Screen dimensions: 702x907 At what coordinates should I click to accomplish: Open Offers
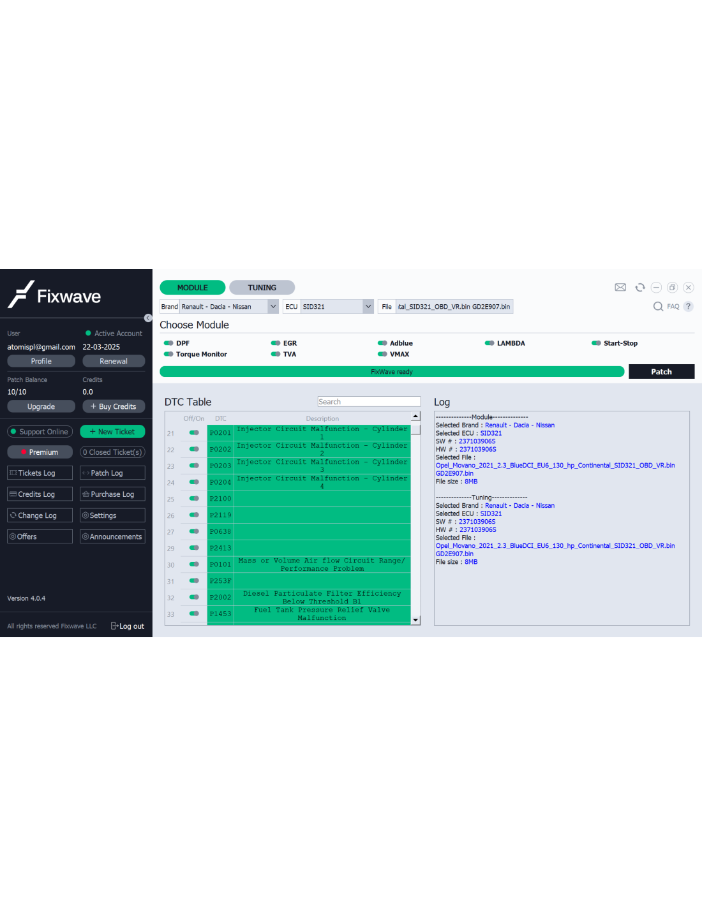(x=40, y=536)
